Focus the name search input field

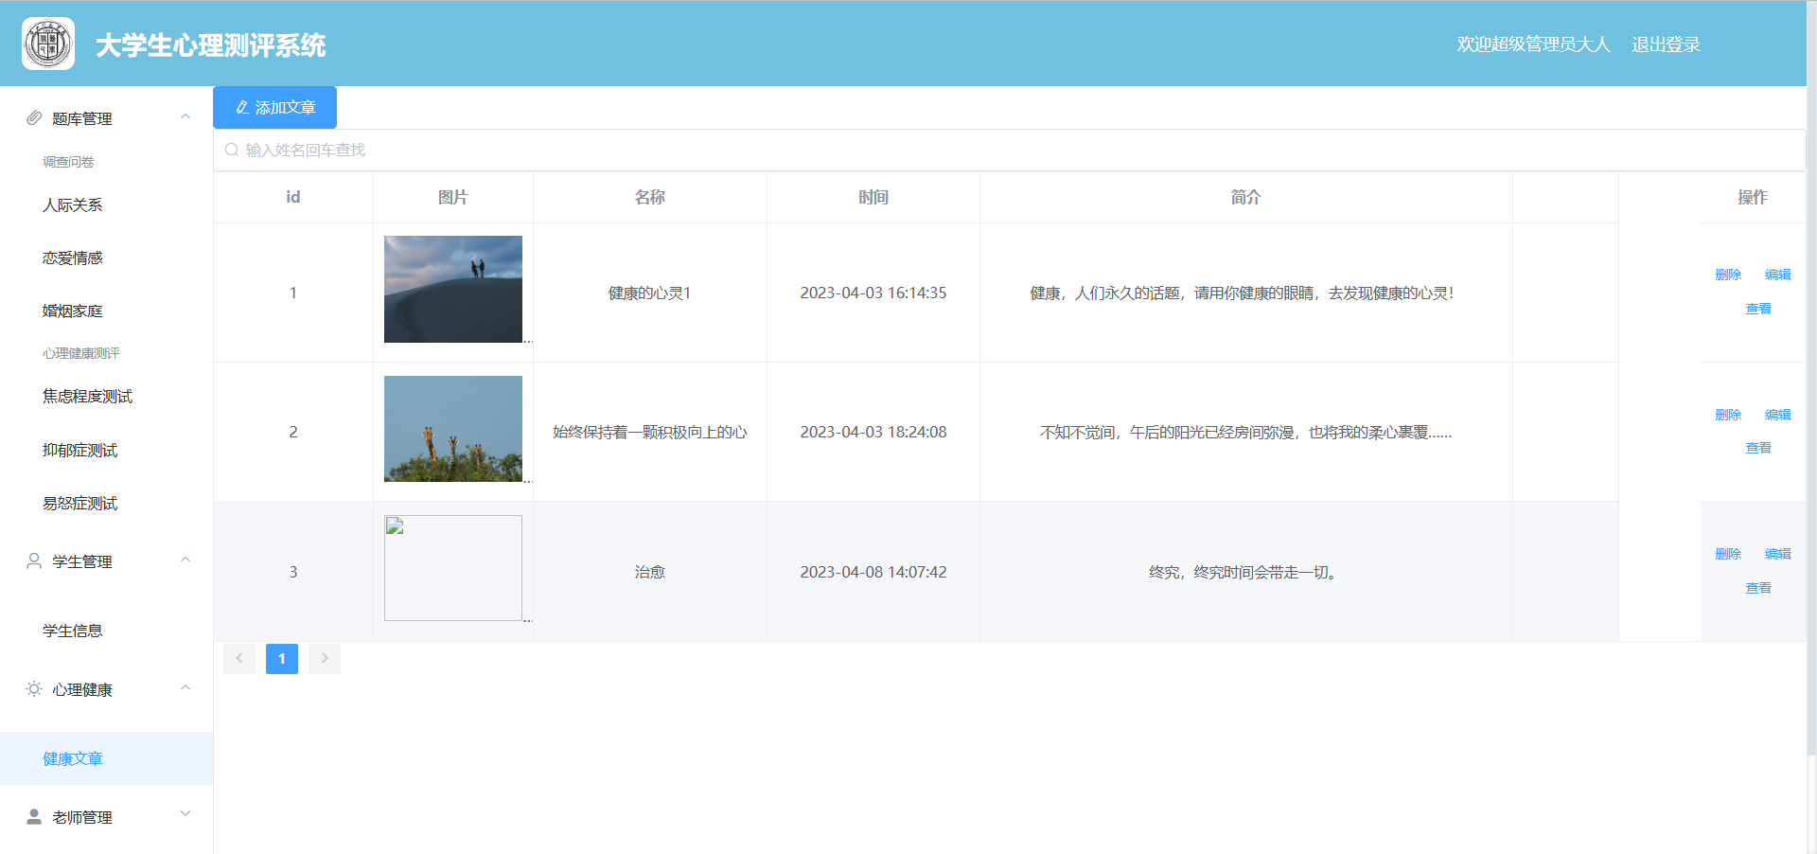(x=1009, y=150)
